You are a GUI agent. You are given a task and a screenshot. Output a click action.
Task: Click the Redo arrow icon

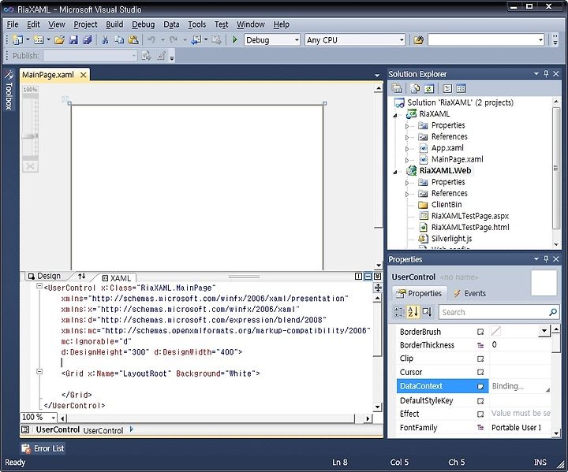[174, 40]
